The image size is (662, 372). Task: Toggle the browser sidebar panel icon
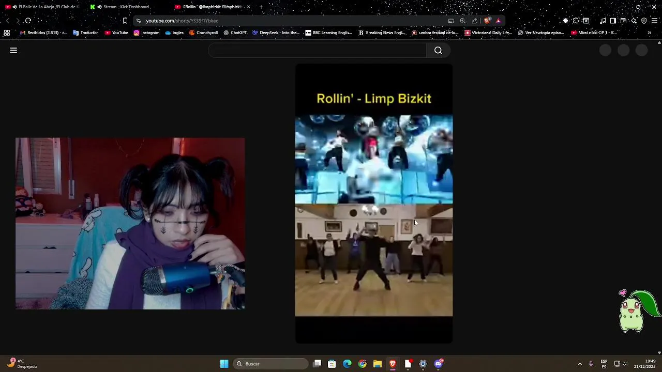[613, 21]
